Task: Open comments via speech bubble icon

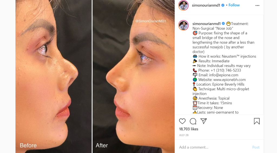Action: coord(193,121)
